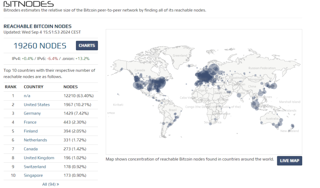Image resolution: width=320 pixels, height=188 pixels.
Task: Click the 19260 NODES count heading
Action: point(40,46)
